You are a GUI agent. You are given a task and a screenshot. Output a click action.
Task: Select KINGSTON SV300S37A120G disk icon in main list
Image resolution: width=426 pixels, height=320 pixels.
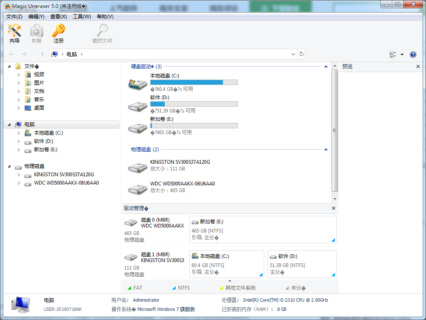click(138, 167)
